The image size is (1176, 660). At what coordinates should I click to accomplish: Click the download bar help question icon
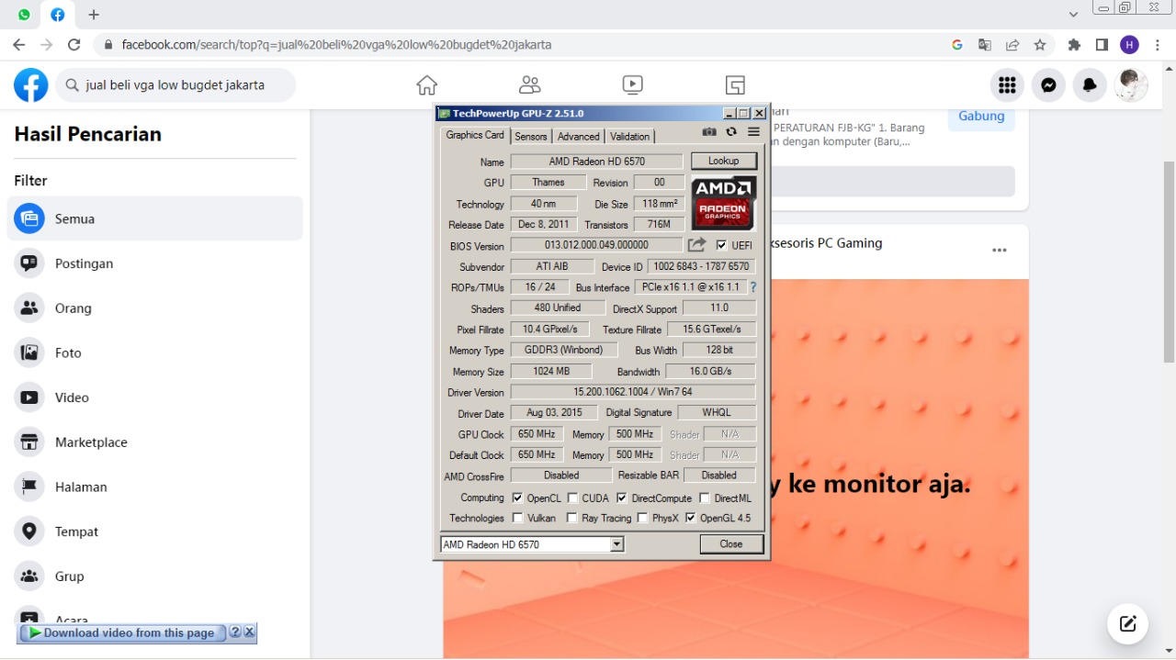235,632
